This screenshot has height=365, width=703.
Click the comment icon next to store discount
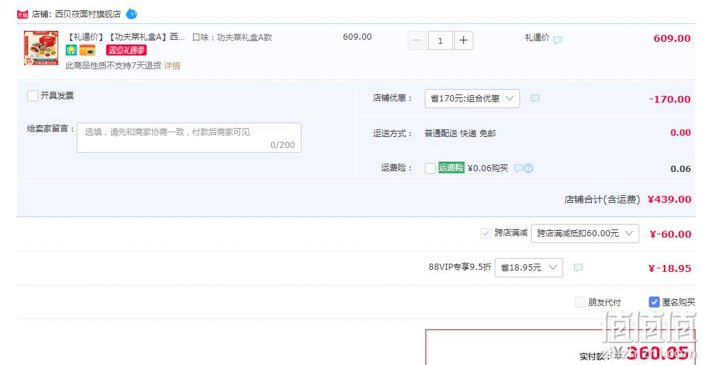pyautogui.click(x=535, y=99)
